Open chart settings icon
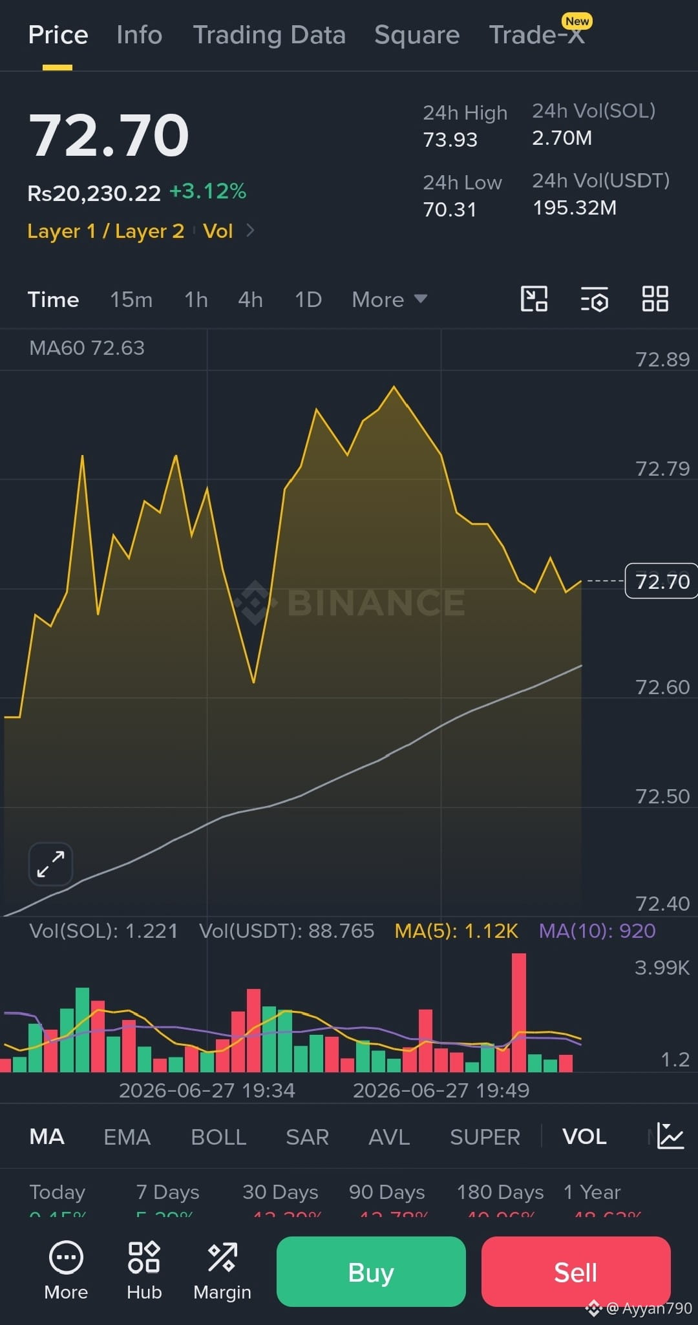The height and width of the screenshot is (1325, 698). [x=595, y=299]
